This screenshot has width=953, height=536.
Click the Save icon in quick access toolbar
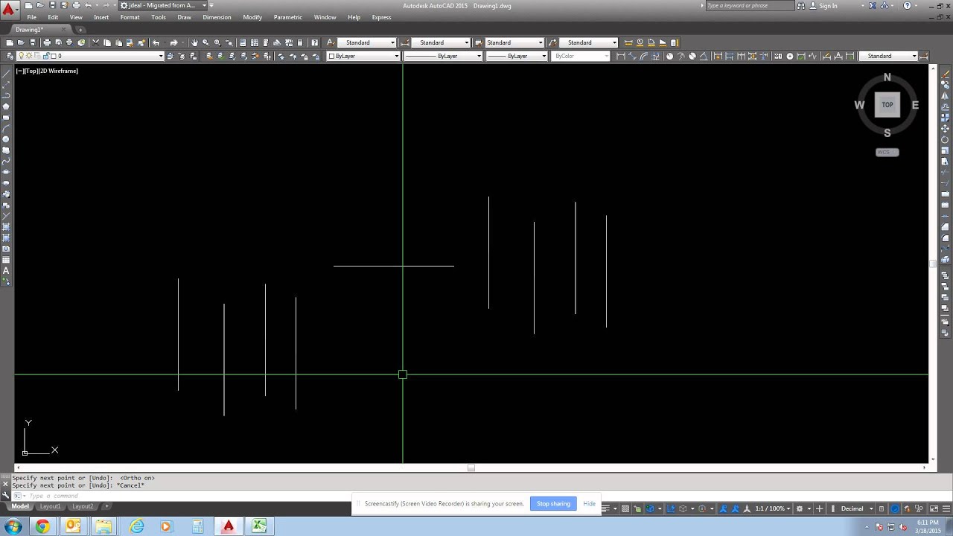53,5
